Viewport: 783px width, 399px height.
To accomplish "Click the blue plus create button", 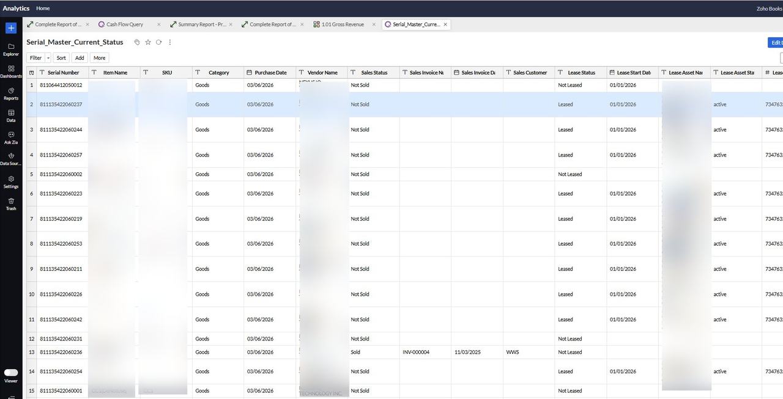I will coord(11,28).
